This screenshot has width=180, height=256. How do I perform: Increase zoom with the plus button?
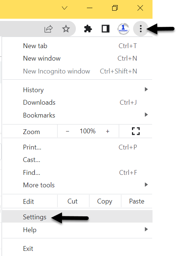[107, 131]
